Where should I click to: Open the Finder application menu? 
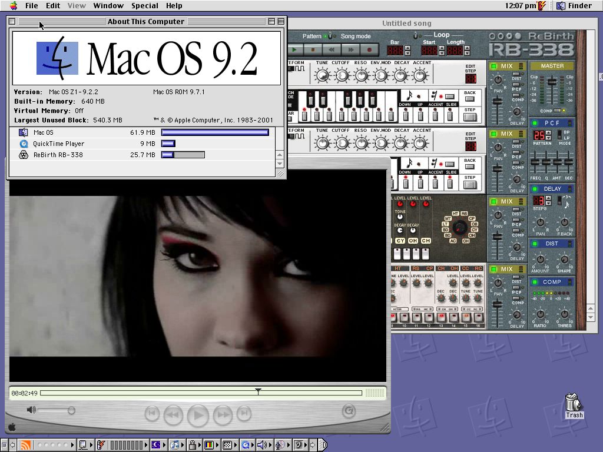click(574, 5)
